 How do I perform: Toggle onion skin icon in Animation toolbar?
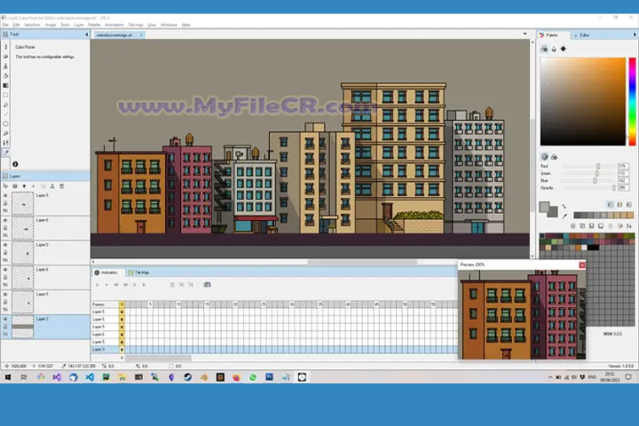pyautogui.click(x=207, y=285)
